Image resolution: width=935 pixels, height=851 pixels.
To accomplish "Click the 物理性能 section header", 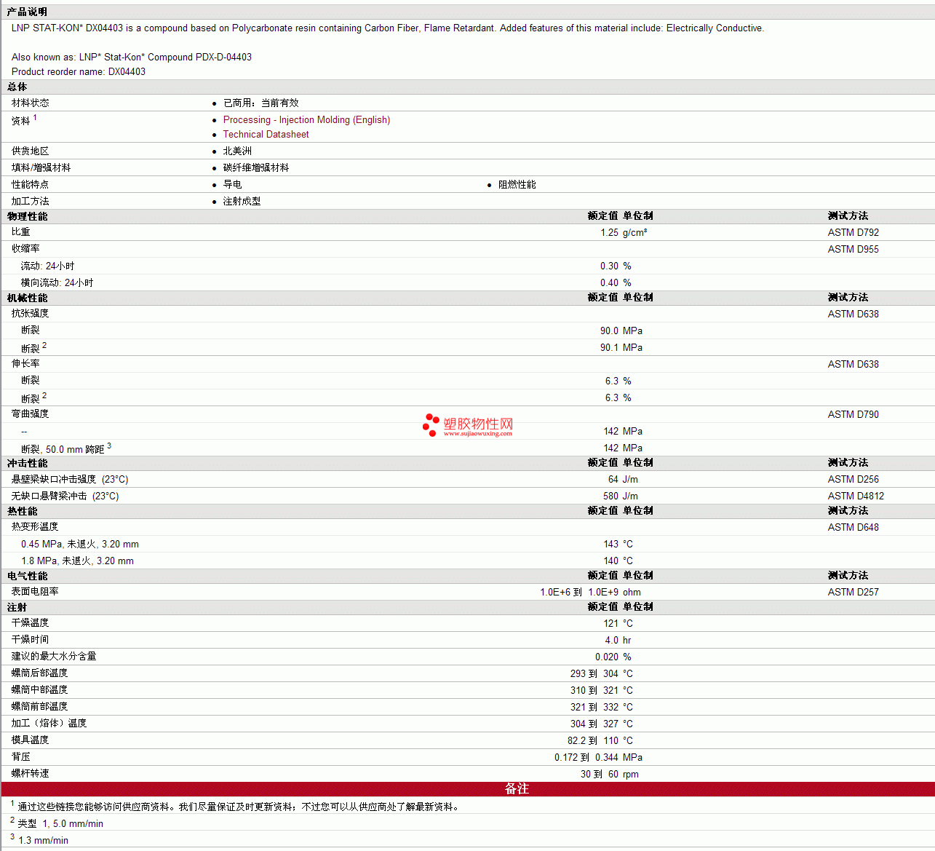I will click(x=28, y=216).
